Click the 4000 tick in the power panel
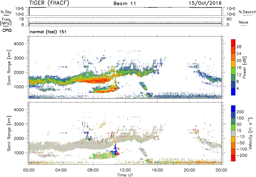The height and width of the screenshot is (177, 256). click(19, 44)
